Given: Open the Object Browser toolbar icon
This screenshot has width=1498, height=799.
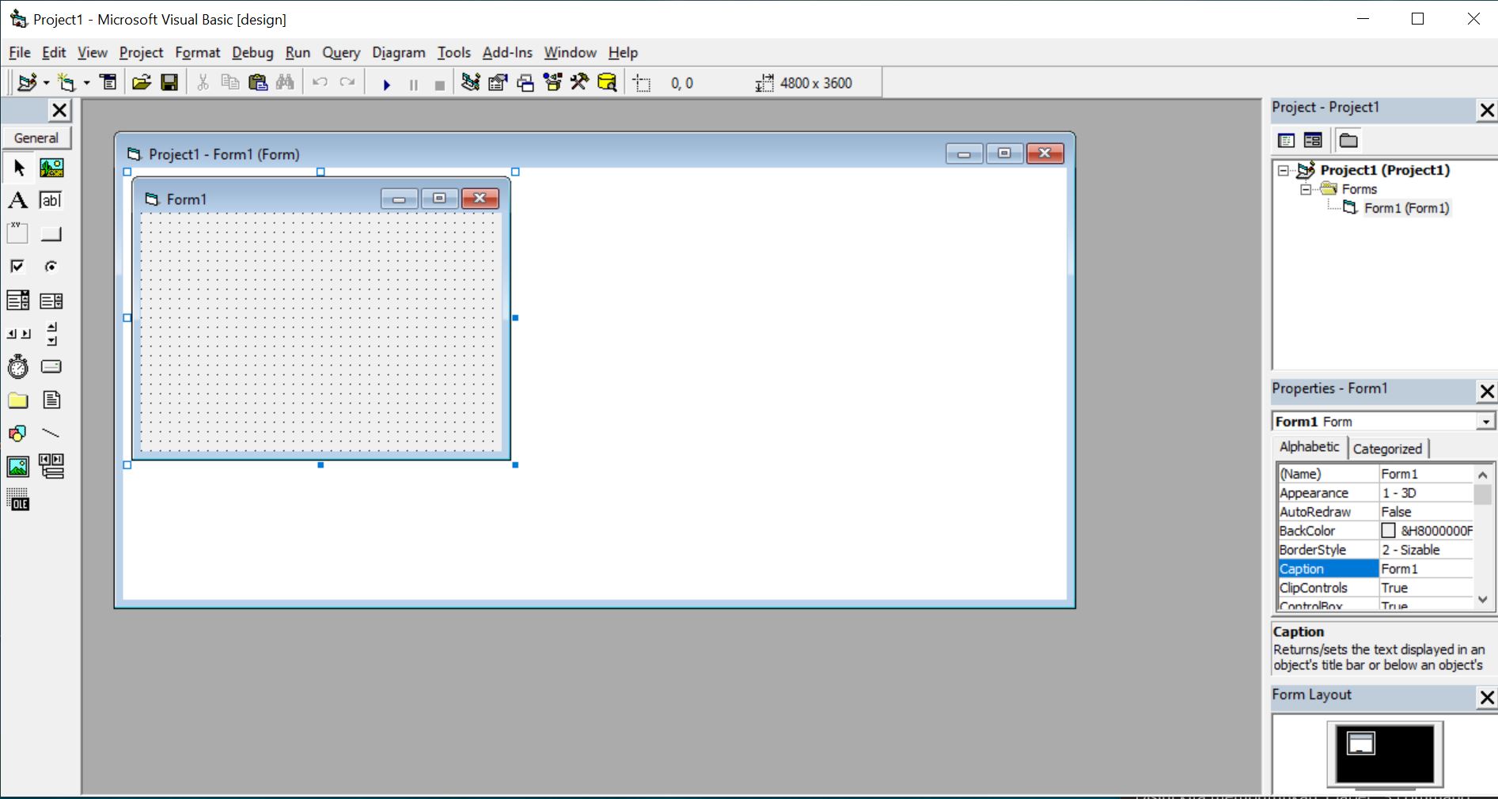Looking at the screenshot, I should (x=552, y=82).
